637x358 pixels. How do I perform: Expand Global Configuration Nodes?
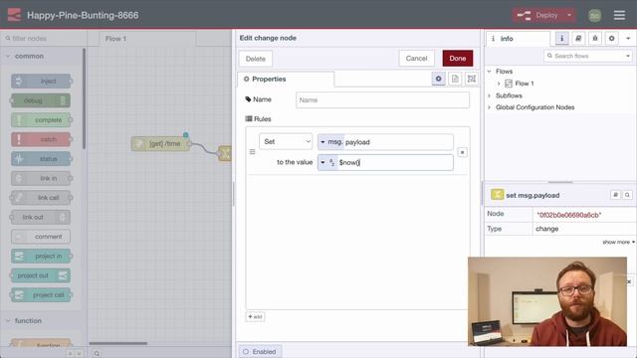tap(490, 107)
